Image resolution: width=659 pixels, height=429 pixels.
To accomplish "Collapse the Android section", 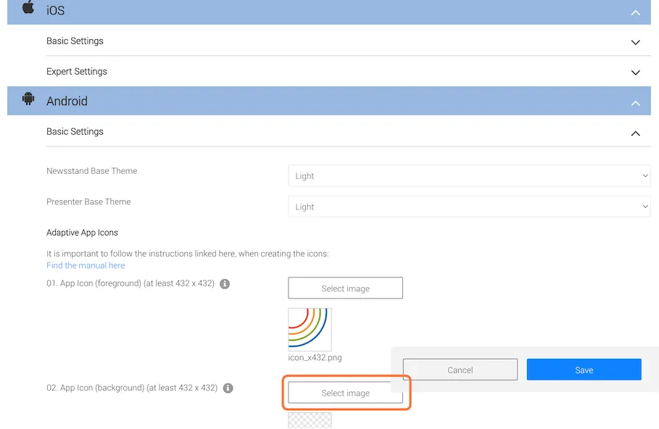I will coord(636,104).
